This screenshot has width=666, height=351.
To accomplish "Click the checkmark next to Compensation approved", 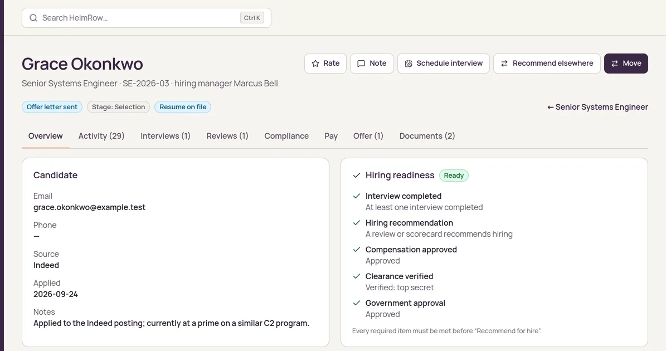I will click(356, 250).
